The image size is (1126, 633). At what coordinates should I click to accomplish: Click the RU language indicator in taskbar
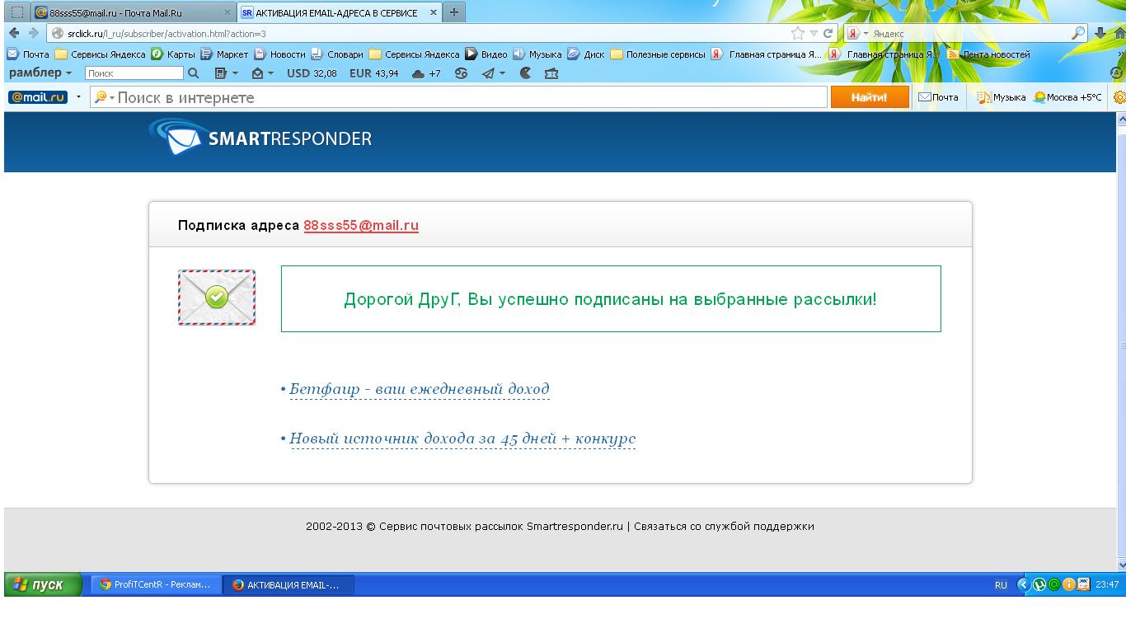point(1001,585)
